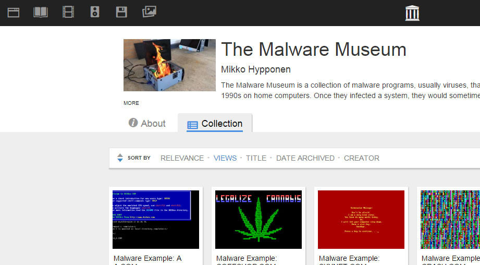Open the Audio speaker icon
Image resolution: width=480 pixels, height=265 pixels.
(95, 12)
